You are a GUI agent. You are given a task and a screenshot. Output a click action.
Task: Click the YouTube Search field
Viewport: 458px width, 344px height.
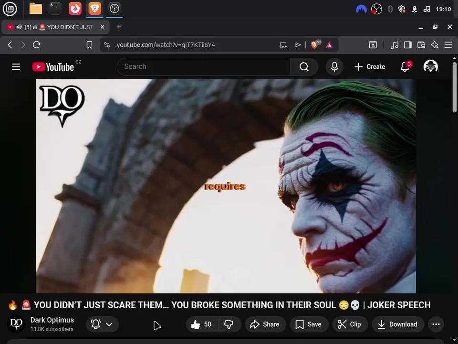(x=203, y=67)
